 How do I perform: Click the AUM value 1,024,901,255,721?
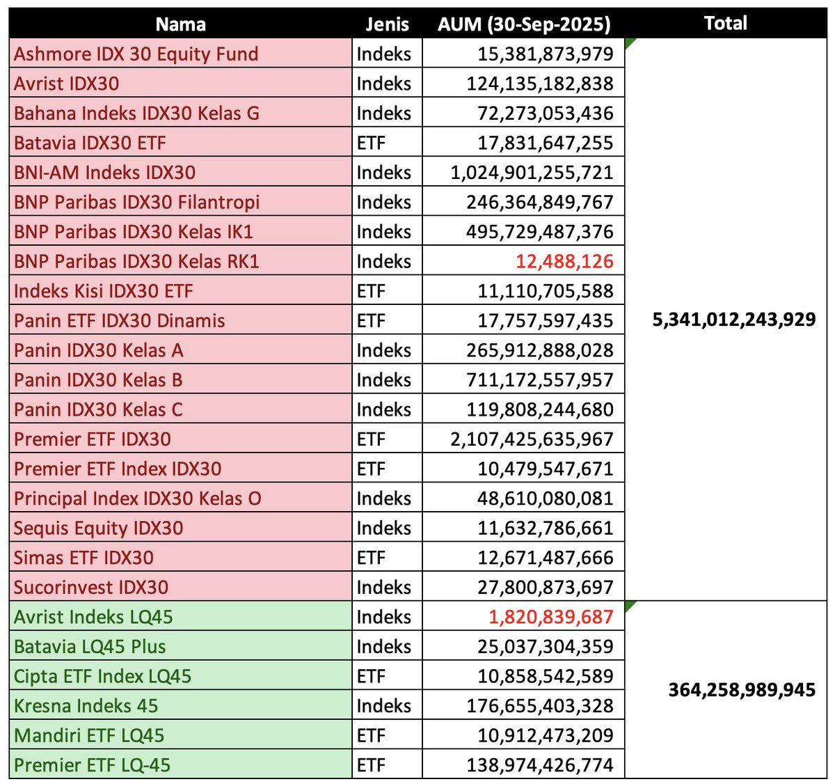[532, 172]
